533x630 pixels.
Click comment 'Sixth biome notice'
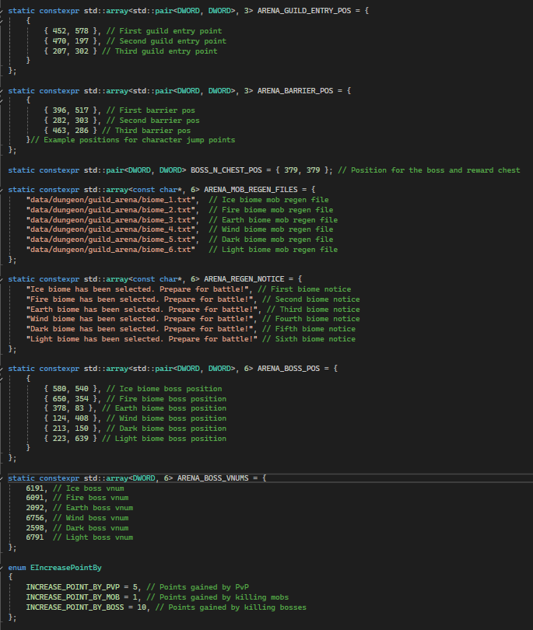pyautogui.click(x=309, y=339)
